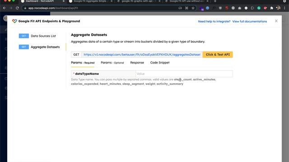Switch to the google-fit-graphs-with-api tab
The image size is (289, 162).
tap(138, 1)
